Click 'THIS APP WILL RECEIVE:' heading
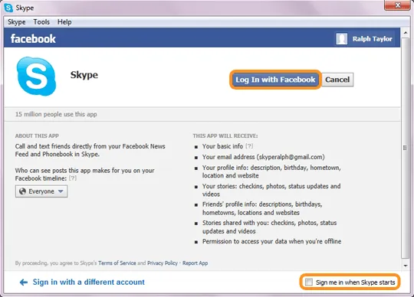Screen dimensions: 414x297 (225, 136)
